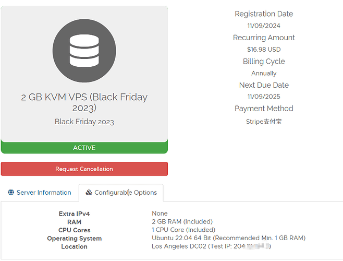343x261 pixels.
Task: Click the $16.98 USD recurring amount
Action: [264, 49]
